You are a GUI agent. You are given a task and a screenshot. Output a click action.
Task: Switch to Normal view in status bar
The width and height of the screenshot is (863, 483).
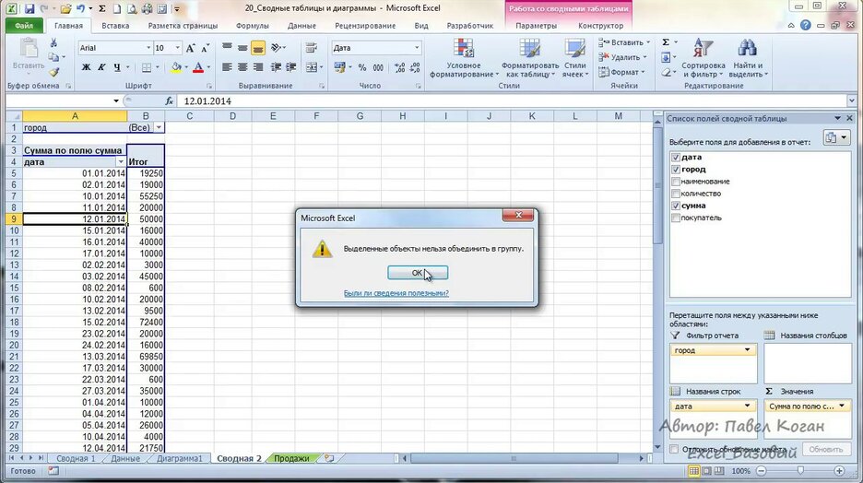tap(694, 471)
